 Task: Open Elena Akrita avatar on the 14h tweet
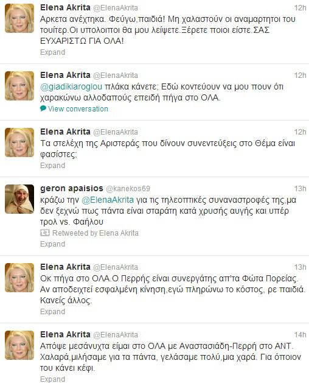click(19, 345)
